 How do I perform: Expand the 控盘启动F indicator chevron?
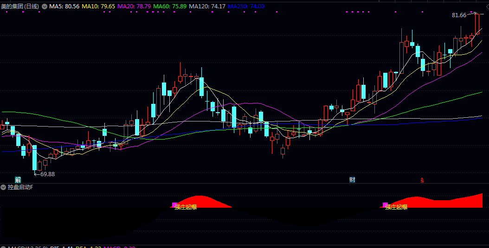pos(3,187)
